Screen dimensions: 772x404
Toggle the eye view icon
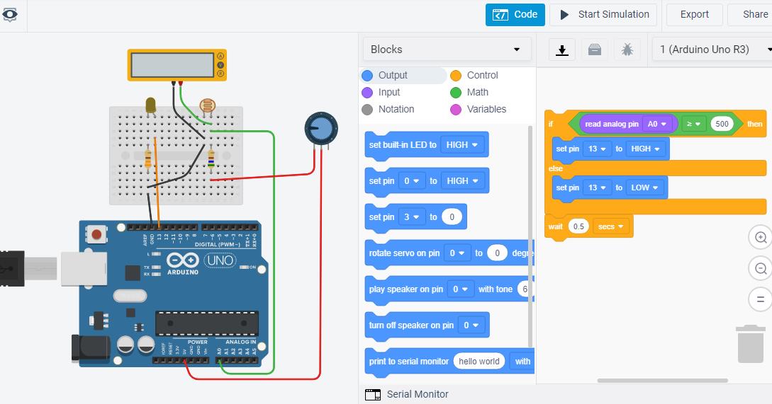pyautogui.click(x=11, y=14)
